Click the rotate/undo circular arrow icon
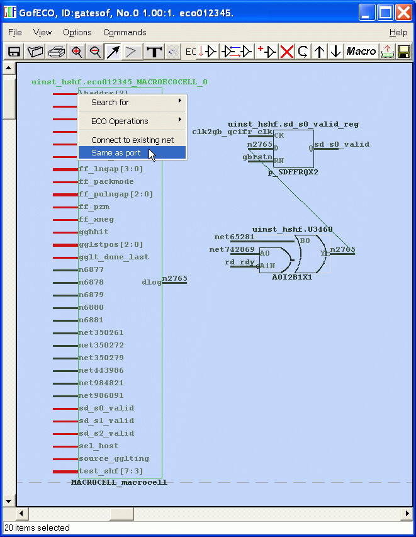Screen dimensions: 416x537 click(x=303, y=52)
